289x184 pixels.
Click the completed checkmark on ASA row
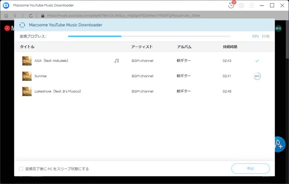[x=257, y=61]
